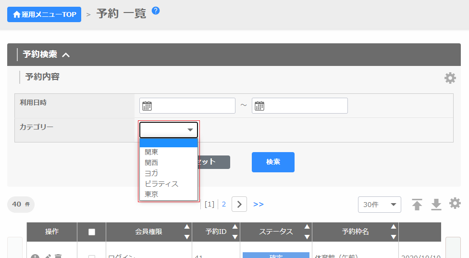Collapse the 予約検索 panel
The width and height of the screenshot is (469, 258).
tap(66, 55)
